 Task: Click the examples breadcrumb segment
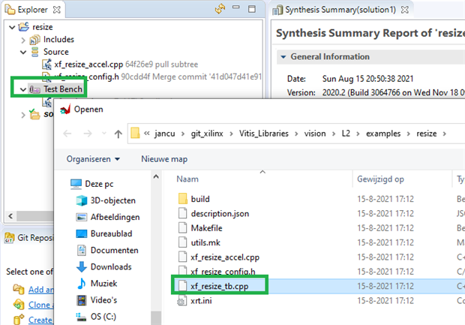[383, 134]
